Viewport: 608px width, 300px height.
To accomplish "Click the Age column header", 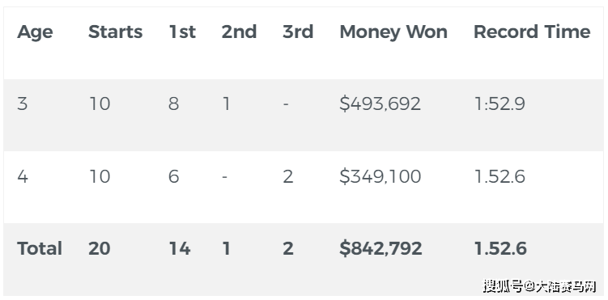I will click(35, 32).
